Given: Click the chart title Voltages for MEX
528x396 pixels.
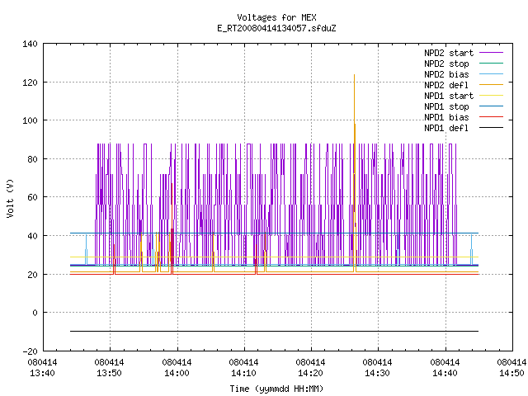Looking at the screenshot, I should [276, 17].
